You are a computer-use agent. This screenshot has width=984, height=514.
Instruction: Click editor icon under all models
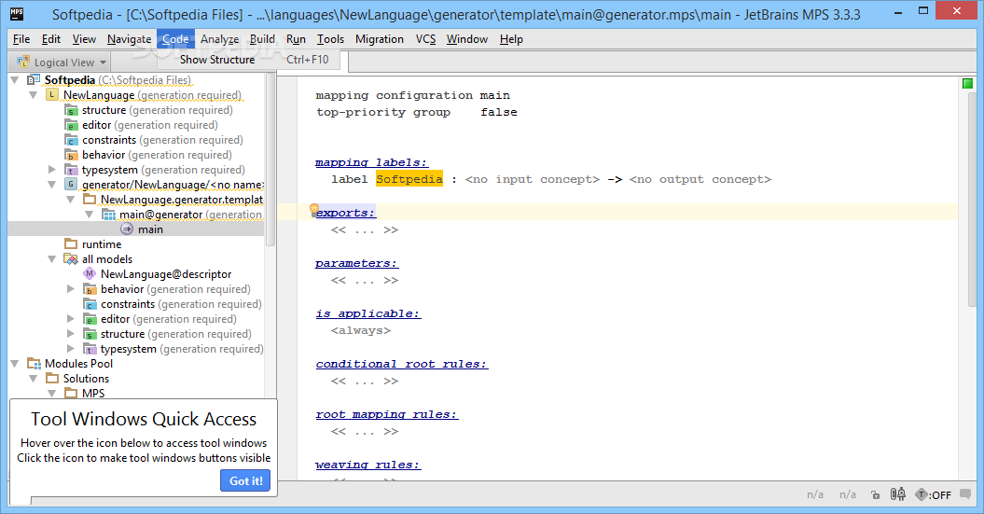click(90, 319)
